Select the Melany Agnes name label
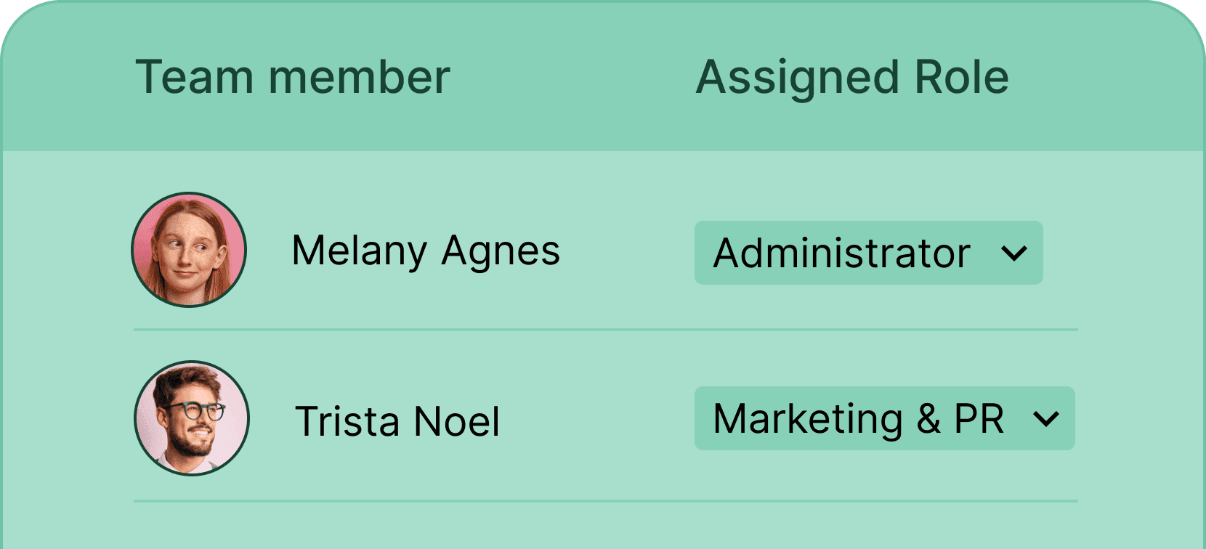 (426, 251)
